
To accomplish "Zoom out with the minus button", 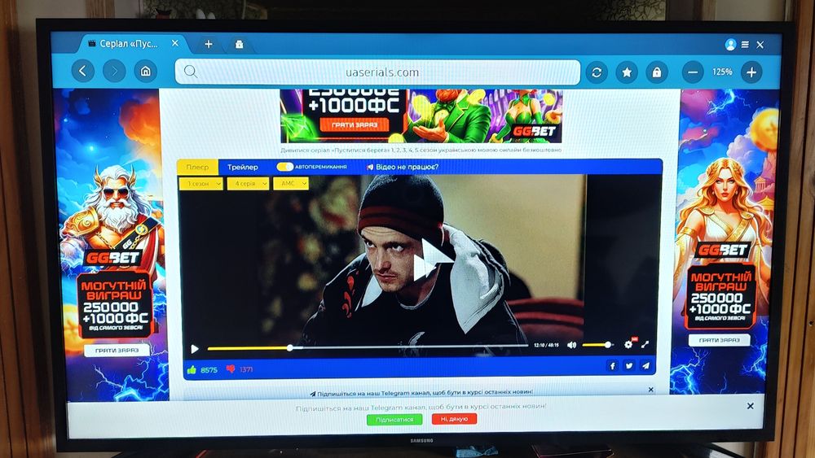I will pyautogui.click(x=693, y=72).
